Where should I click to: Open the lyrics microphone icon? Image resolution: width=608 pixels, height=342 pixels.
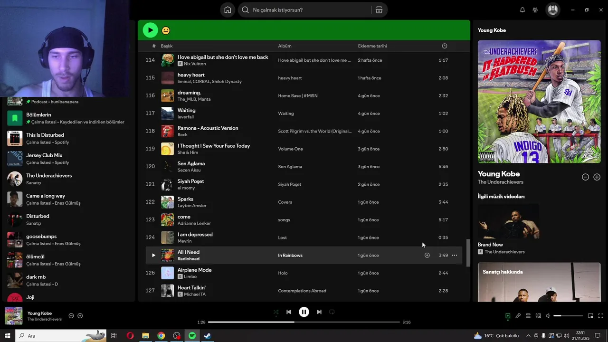click(518, 316)
